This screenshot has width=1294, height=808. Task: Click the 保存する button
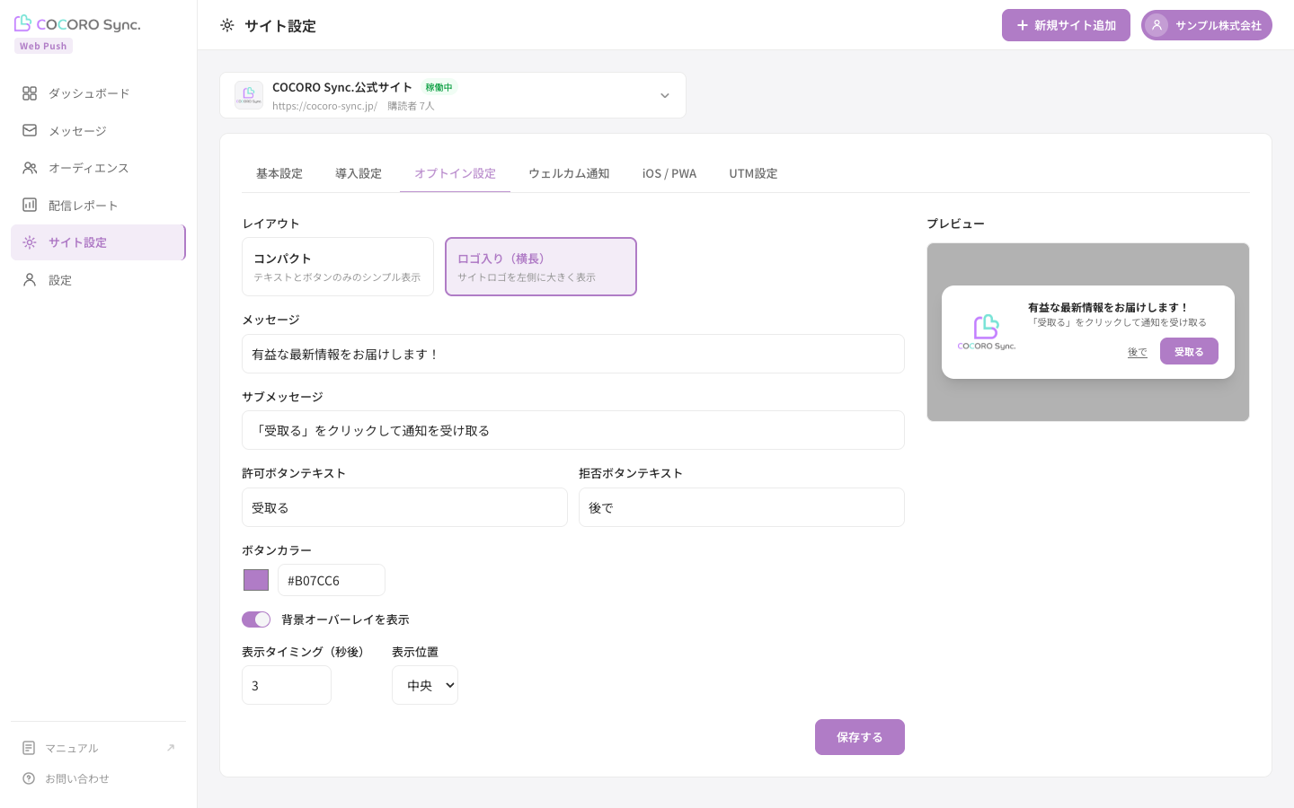point(860,737)
